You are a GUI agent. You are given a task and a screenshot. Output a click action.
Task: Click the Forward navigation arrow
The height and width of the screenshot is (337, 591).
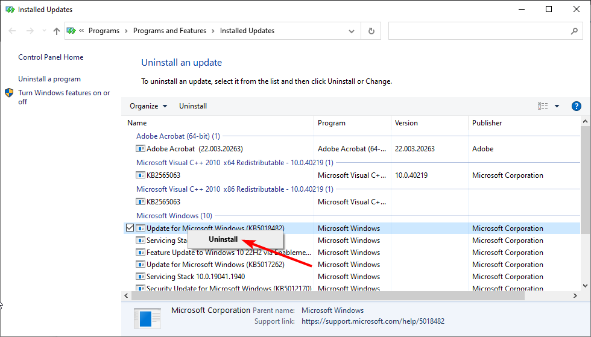pos(30,31)
